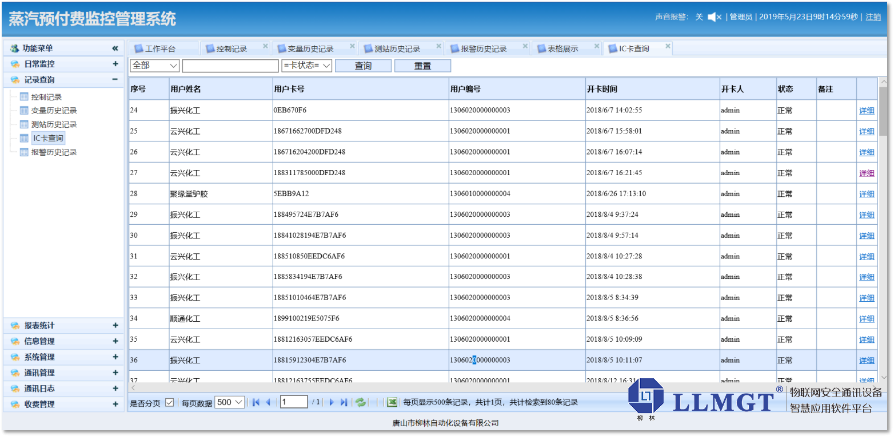Go to the first page of records

tap(256, 402)
